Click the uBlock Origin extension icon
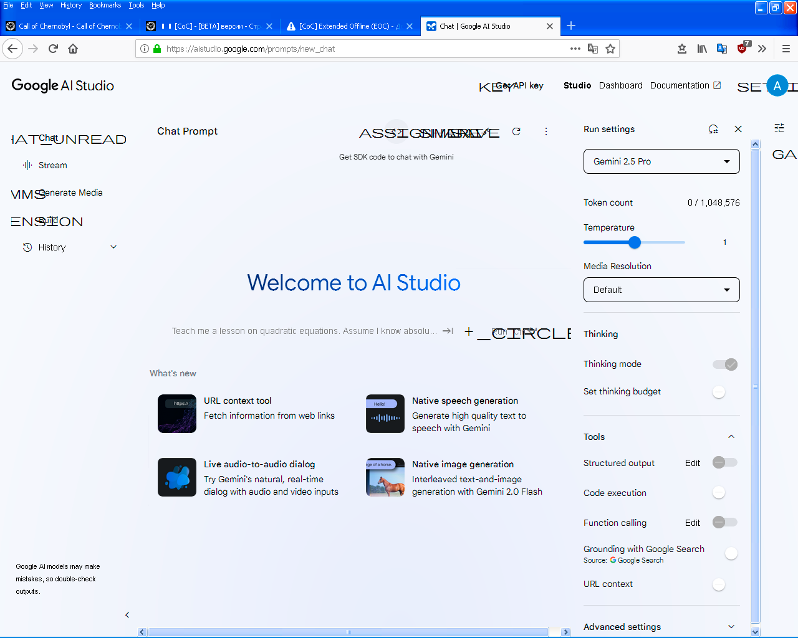Image resolution: width=798 pixels, height=638 pixels. (x=742, y=49)
